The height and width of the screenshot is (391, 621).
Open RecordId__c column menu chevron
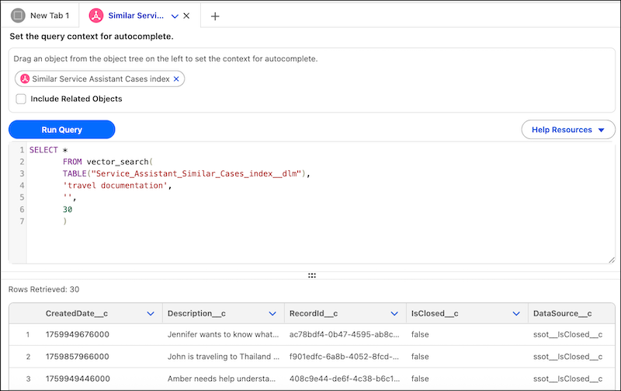point(394,314)
